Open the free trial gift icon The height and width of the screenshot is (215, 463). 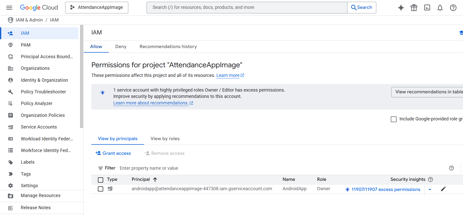(x=414, y=8)
